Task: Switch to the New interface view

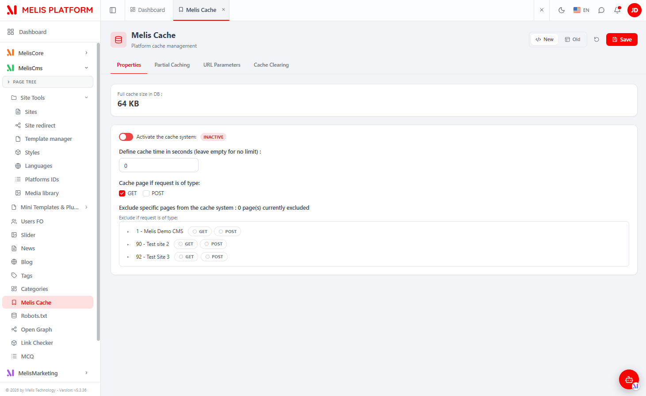Action: click(x=544, y=39)
